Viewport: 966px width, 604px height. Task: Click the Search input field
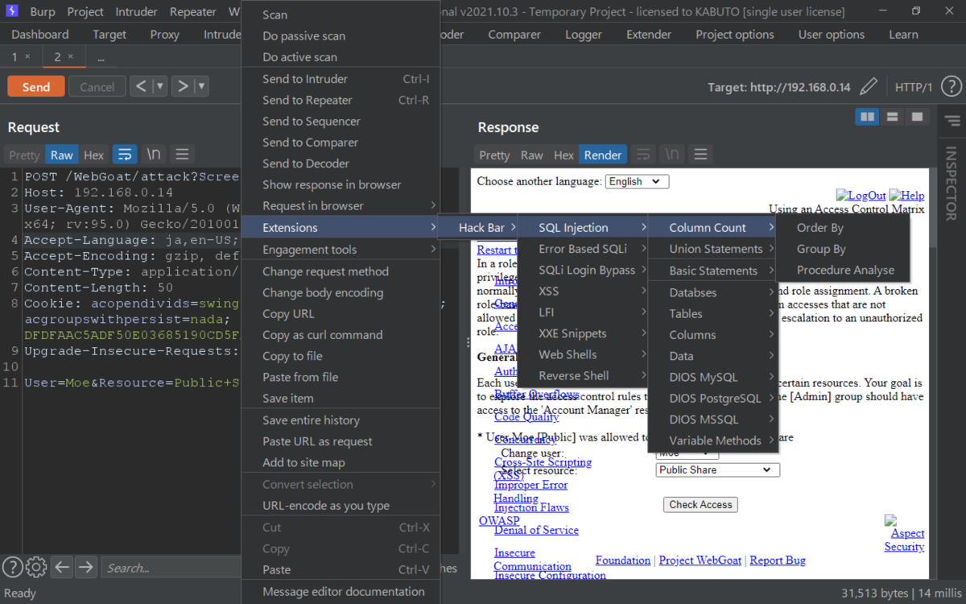169,568
